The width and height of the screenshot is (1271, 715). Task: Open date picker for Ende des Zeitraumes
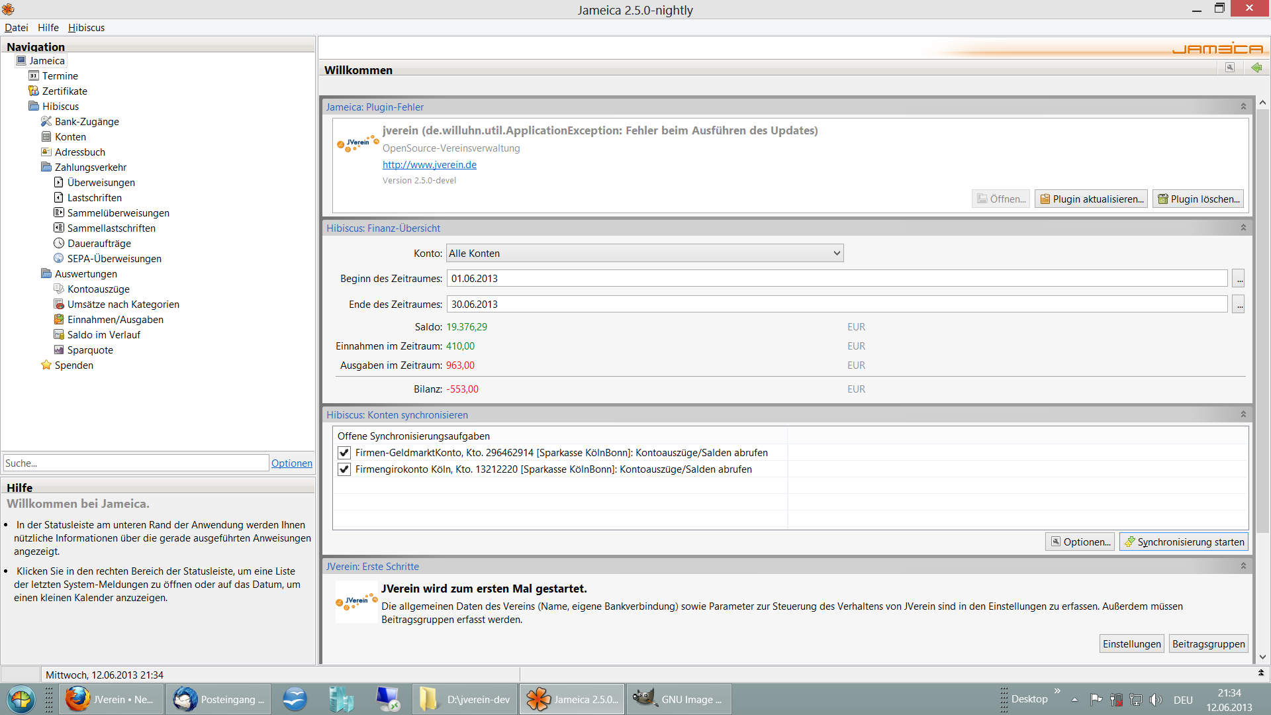tap(1239, 304)
